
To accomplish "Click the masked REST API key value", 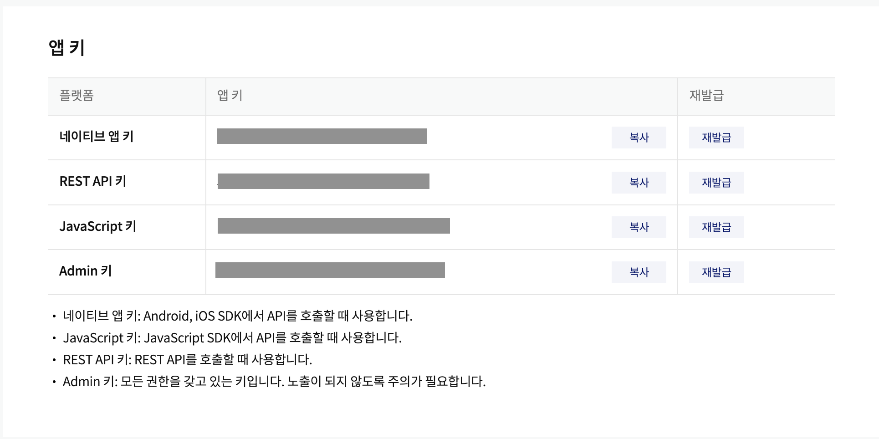I will pyautogui.click(x=323, y=181).
